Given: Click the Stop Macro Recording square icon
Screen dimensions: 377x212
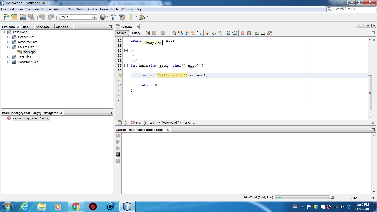Looking at the screenshot, I should click(249, 33).
